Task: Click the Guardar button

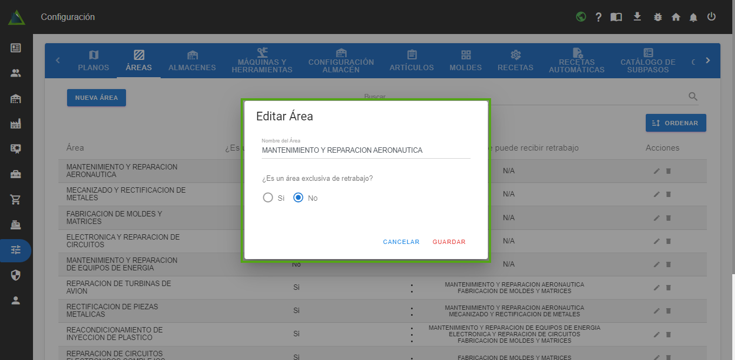Action: 449,242
